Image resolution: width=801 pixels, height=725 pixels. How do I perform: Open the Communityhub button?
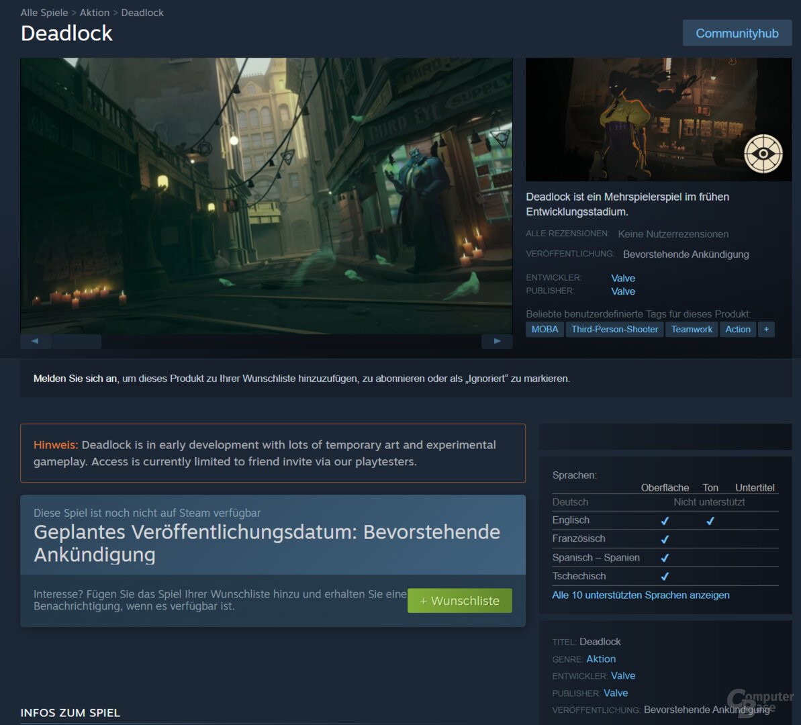pyautogui.click(x=737, y=33)
